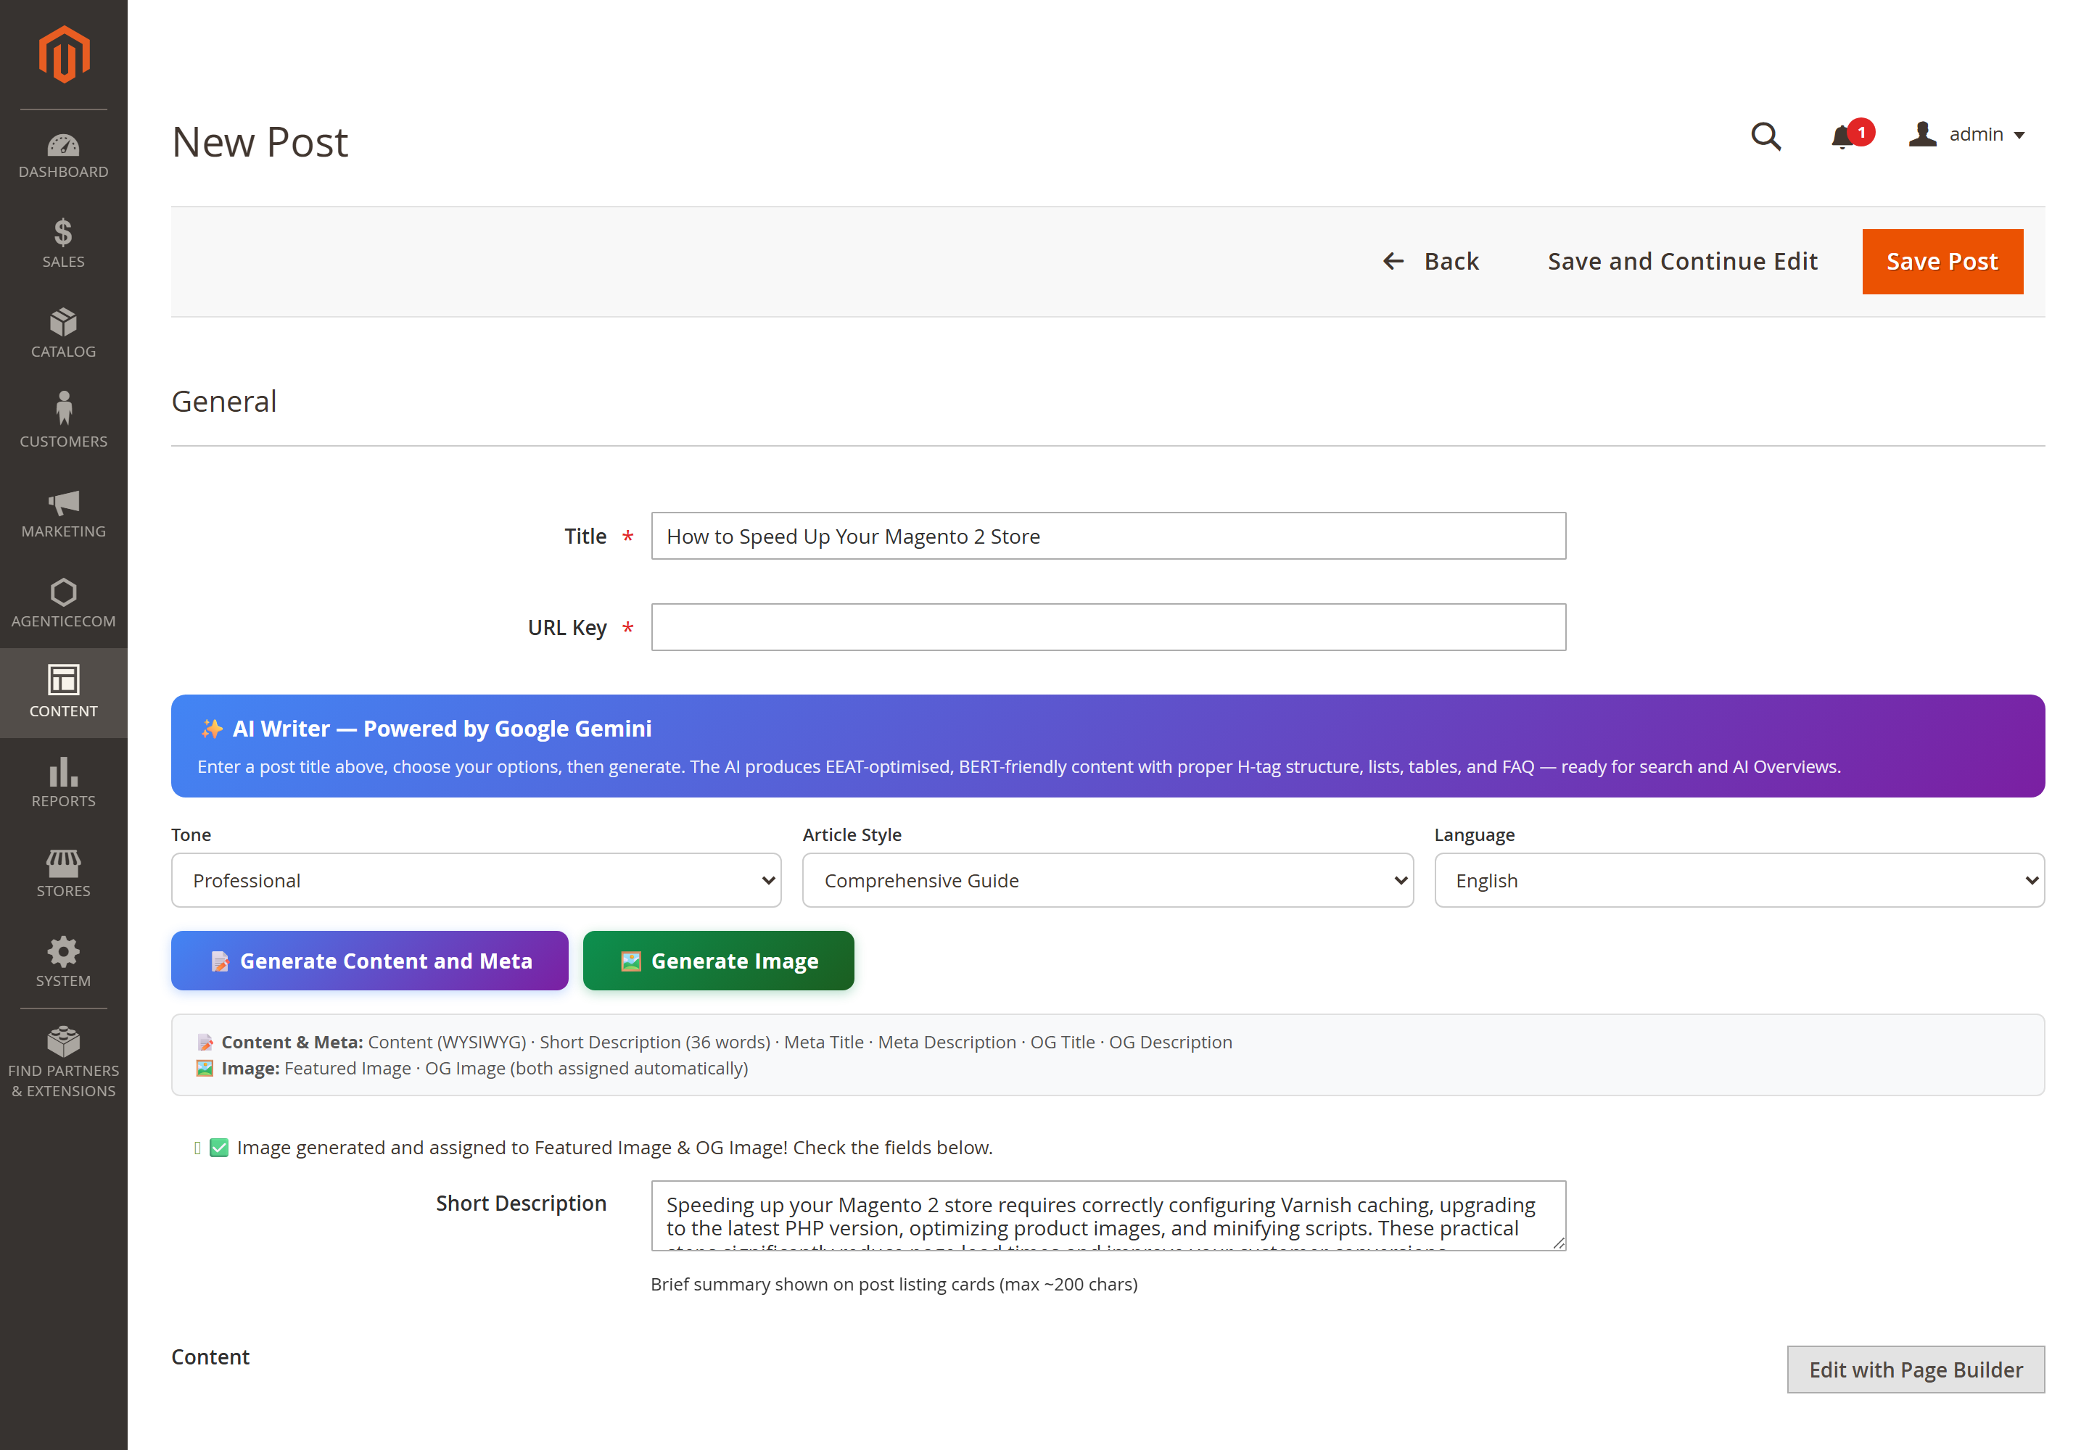This screenshot has width=2089, height=1450.
Task: Click the red notification count badge
Action: click(1861, 133)
